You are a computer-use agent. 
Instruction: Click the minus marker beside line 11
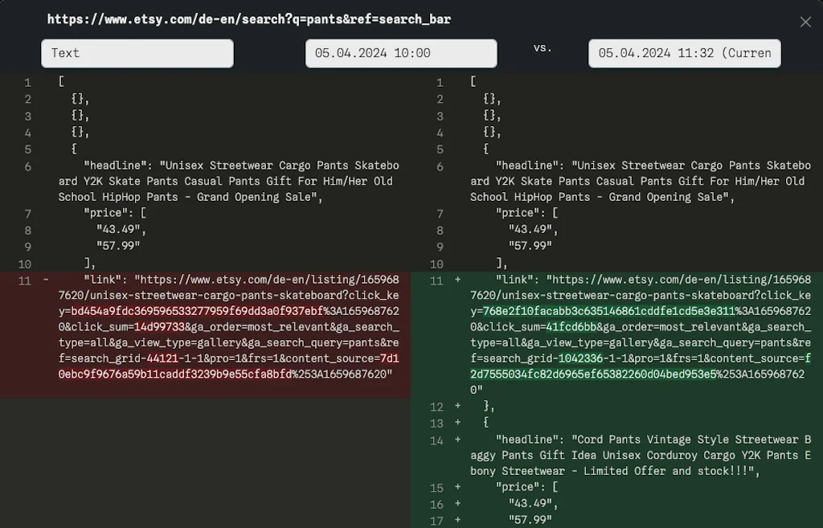[44, 280]
